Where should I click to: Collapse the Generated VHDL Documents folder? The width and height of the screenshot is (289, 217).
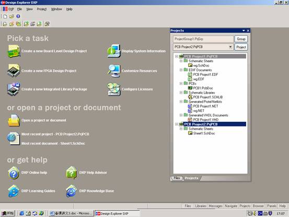[x=181, y=115]
